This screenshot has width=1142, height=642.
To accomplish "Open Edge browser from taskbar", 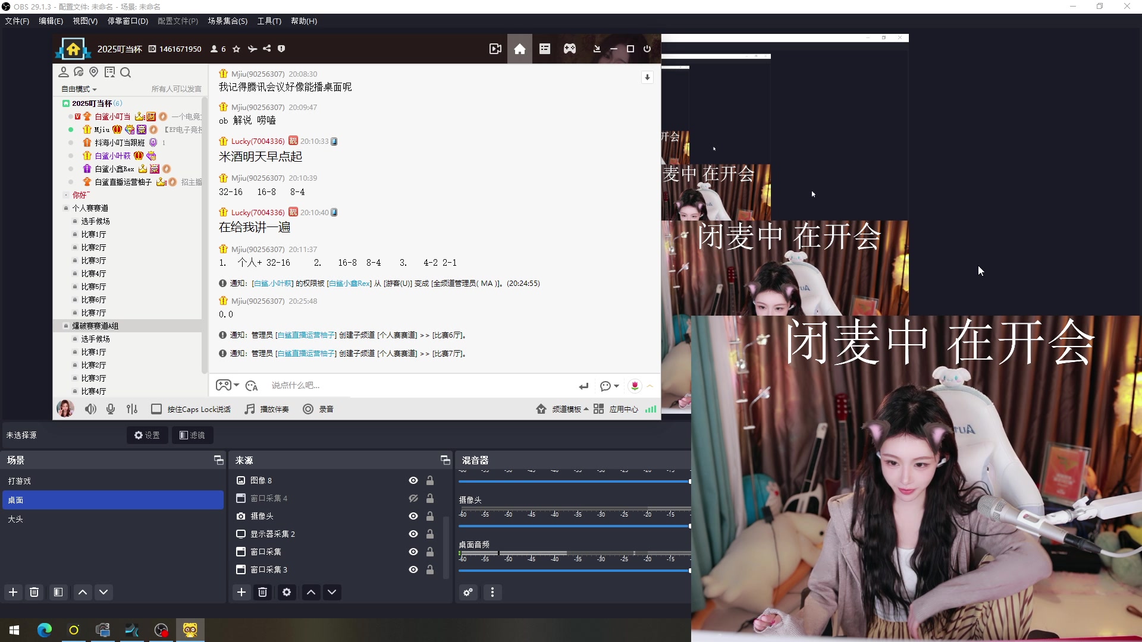I will 45,630.
